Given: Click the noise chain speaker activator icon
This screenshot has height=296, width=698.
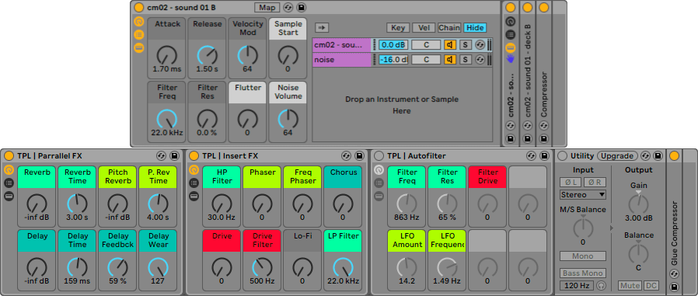Looking at the screenshot, I should [450, 59].
